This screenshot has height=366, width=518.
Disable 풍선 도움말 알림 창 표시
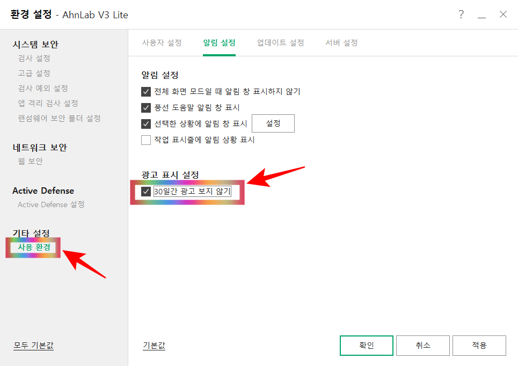145,107
